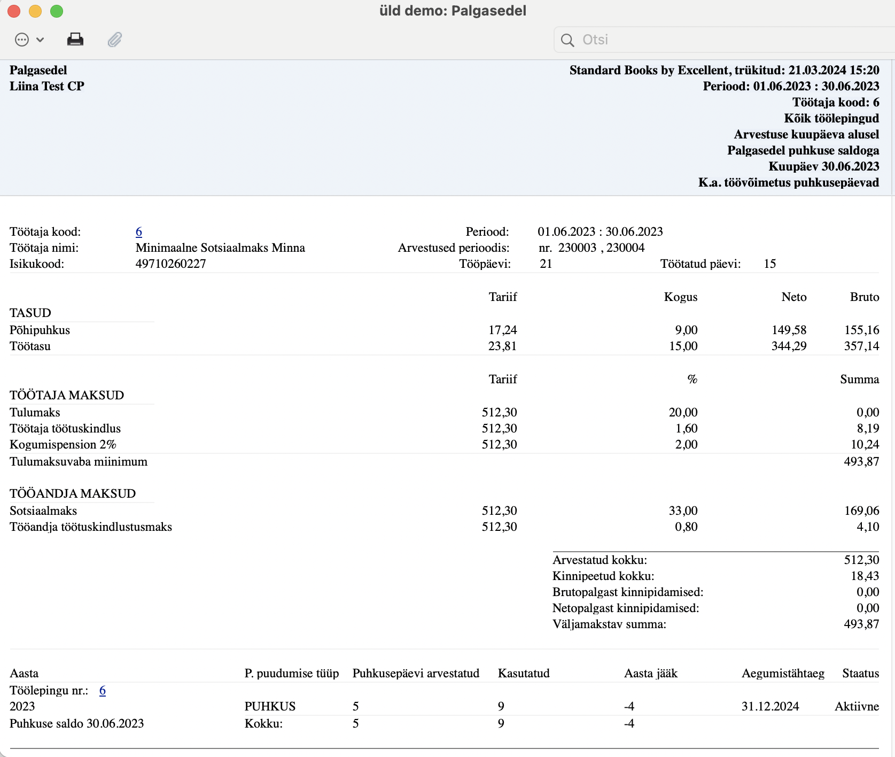Click the TÖÖTAJA MAKSUD section heading
Image resolution: width=895 pixels, height=757 pixels.
[x=67, y=395]
